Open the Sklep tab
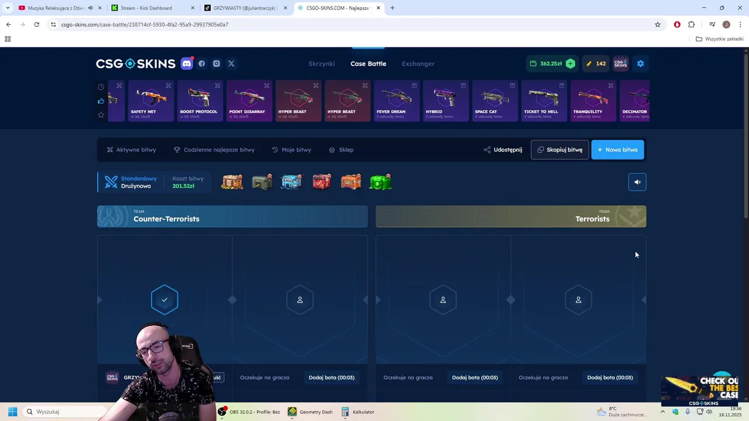749x421 pixels. (x=341, y=150)
